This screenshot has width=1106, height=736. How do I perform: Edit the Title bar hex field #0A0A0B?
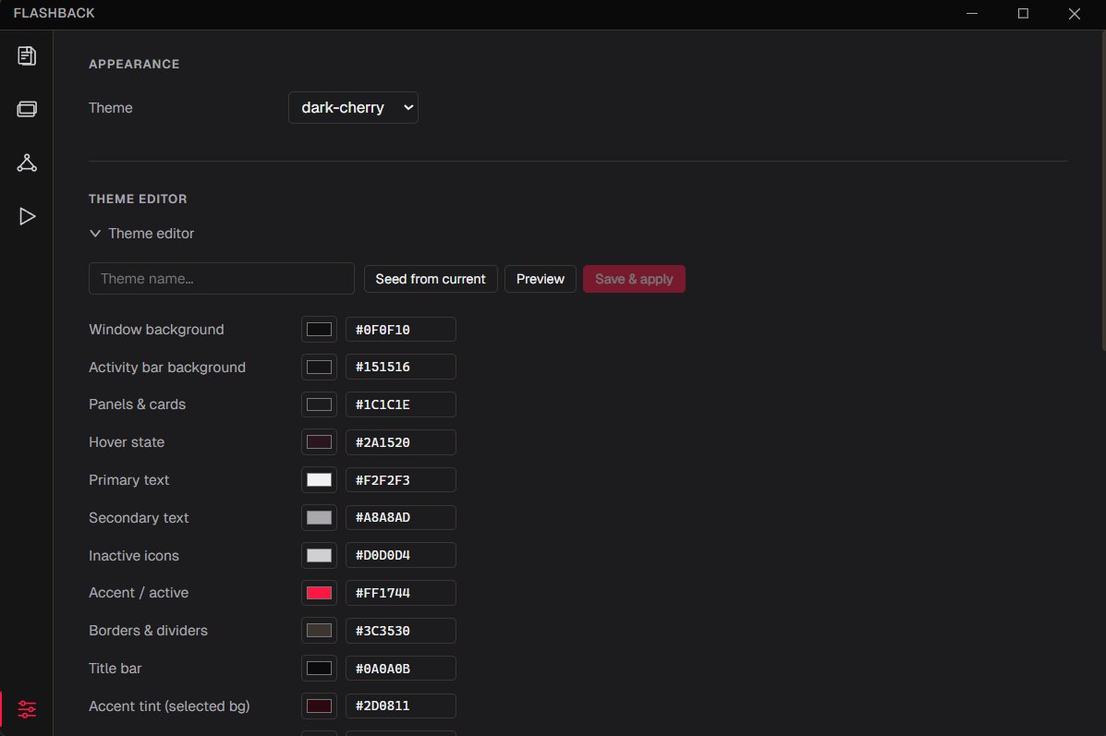[x=401, y=669]
